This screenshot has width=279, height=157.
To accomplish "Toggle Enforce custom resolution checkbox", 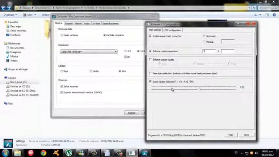I will point(150,51).
